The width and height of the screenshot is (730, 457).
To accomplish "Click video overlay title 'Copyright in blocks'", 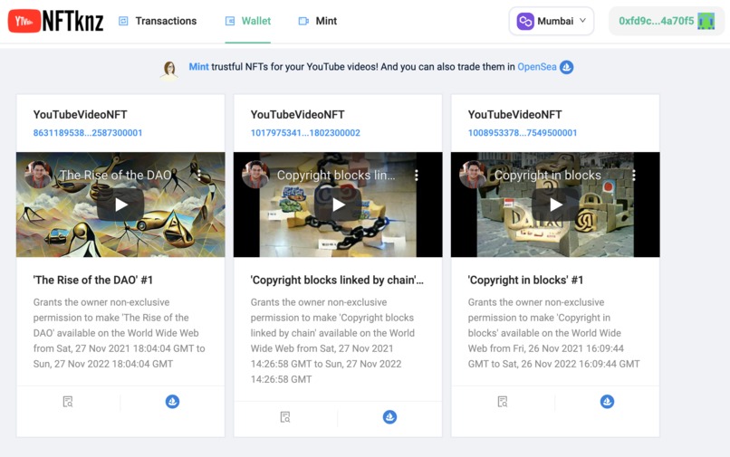I will pos(547,175).
